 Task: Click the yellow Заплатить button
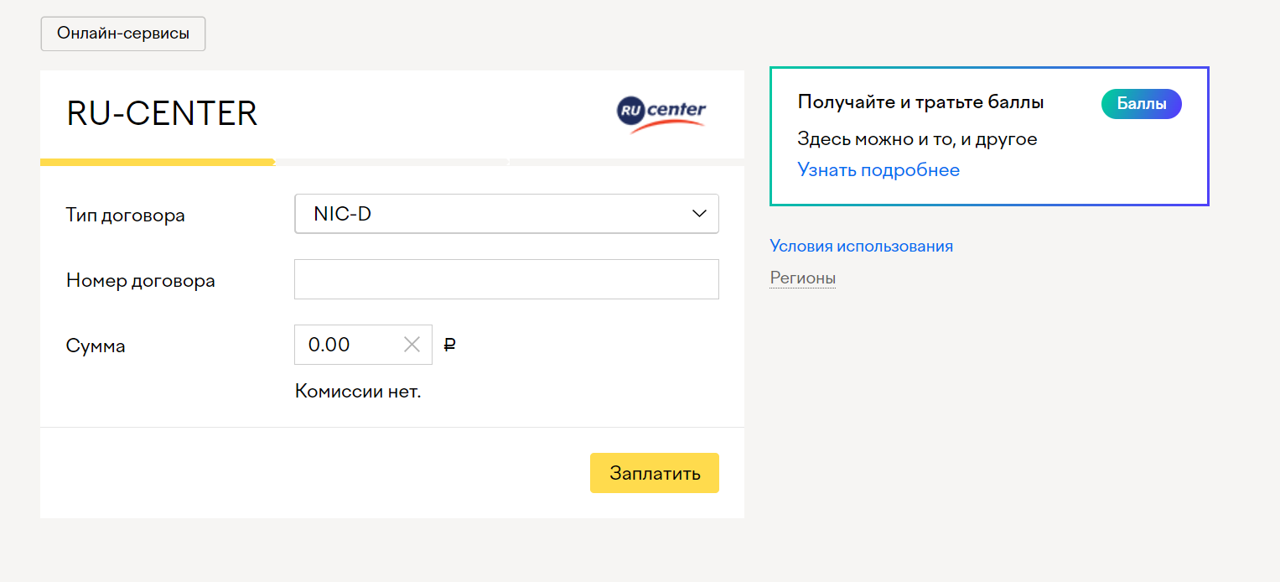pyautogui.click(x=655, y=473)
